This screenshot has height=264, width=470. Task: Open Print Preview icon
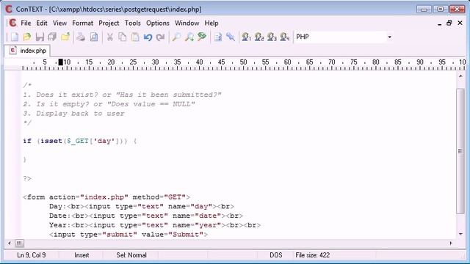click(x=94, y=37)
